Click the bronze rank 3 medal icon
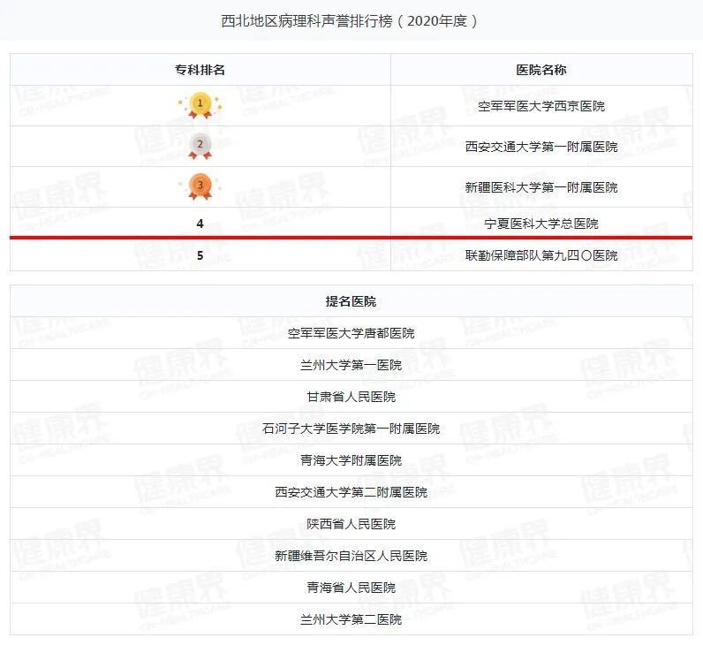 pos(200,186)
